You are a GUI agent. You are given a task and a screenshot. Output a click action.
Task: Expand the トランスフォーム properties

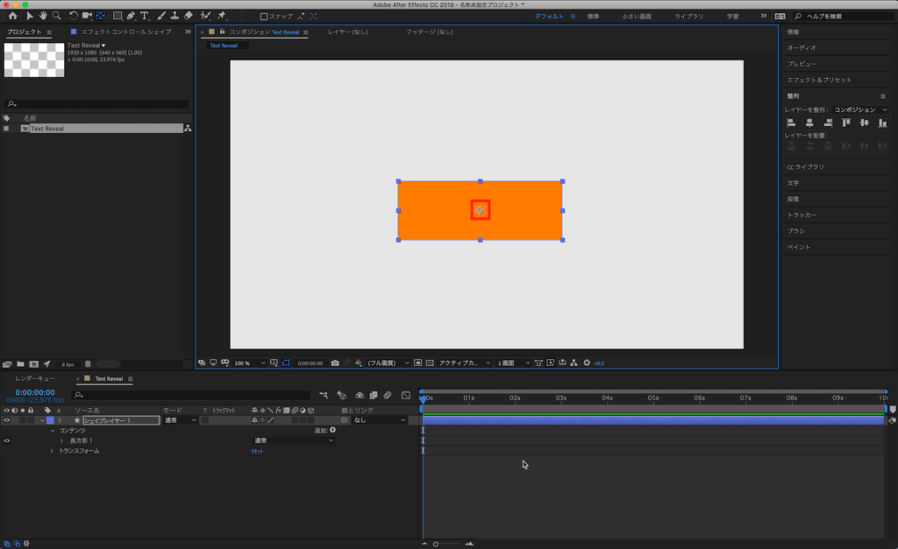point(52,451)
